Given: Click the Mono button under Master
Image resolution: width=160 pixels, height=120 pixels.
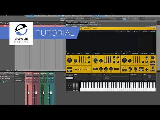Looking at the screenshot, I should click(x=153, y=62).
